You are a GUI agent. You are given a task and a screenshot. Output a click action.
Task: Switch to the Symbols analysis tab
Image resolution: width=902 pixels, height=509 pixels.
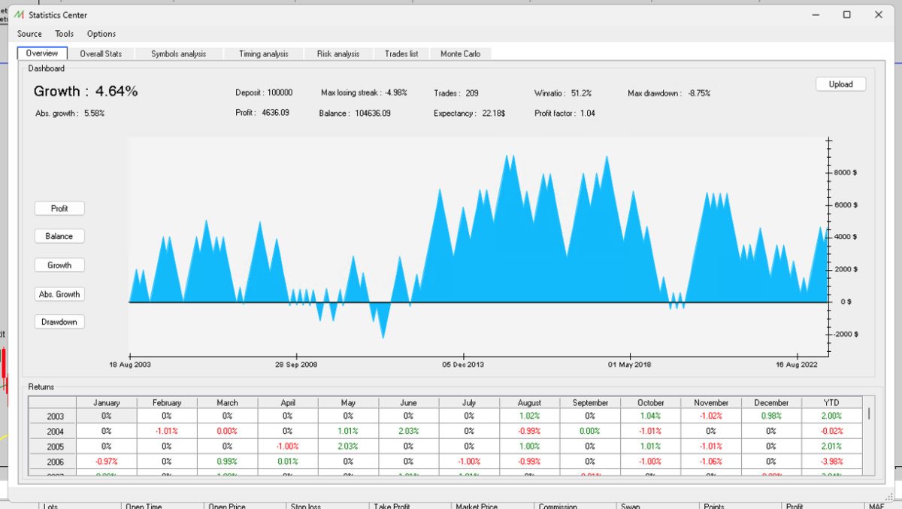tap(177, 54)
